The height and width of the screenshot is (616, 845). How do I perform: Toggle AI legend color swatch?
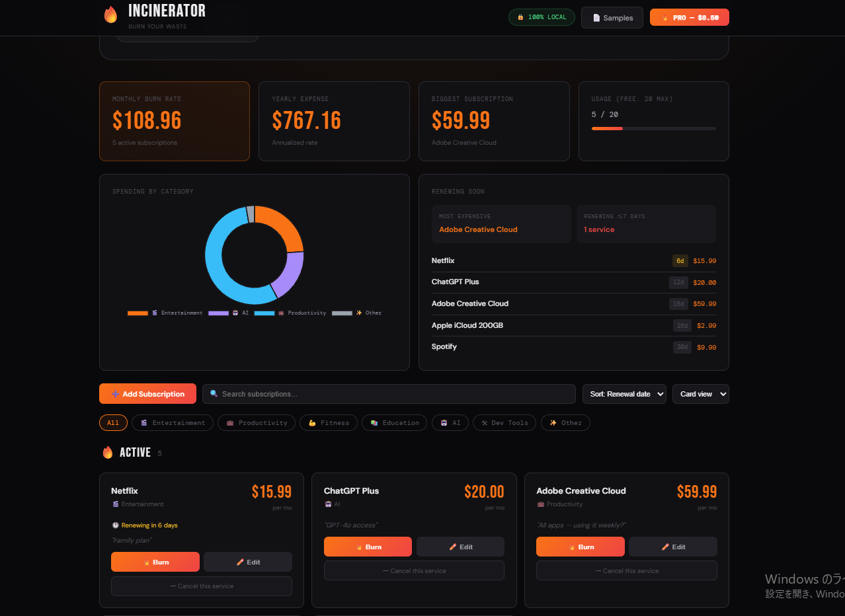pyautogui.click(x=218, y=313)
